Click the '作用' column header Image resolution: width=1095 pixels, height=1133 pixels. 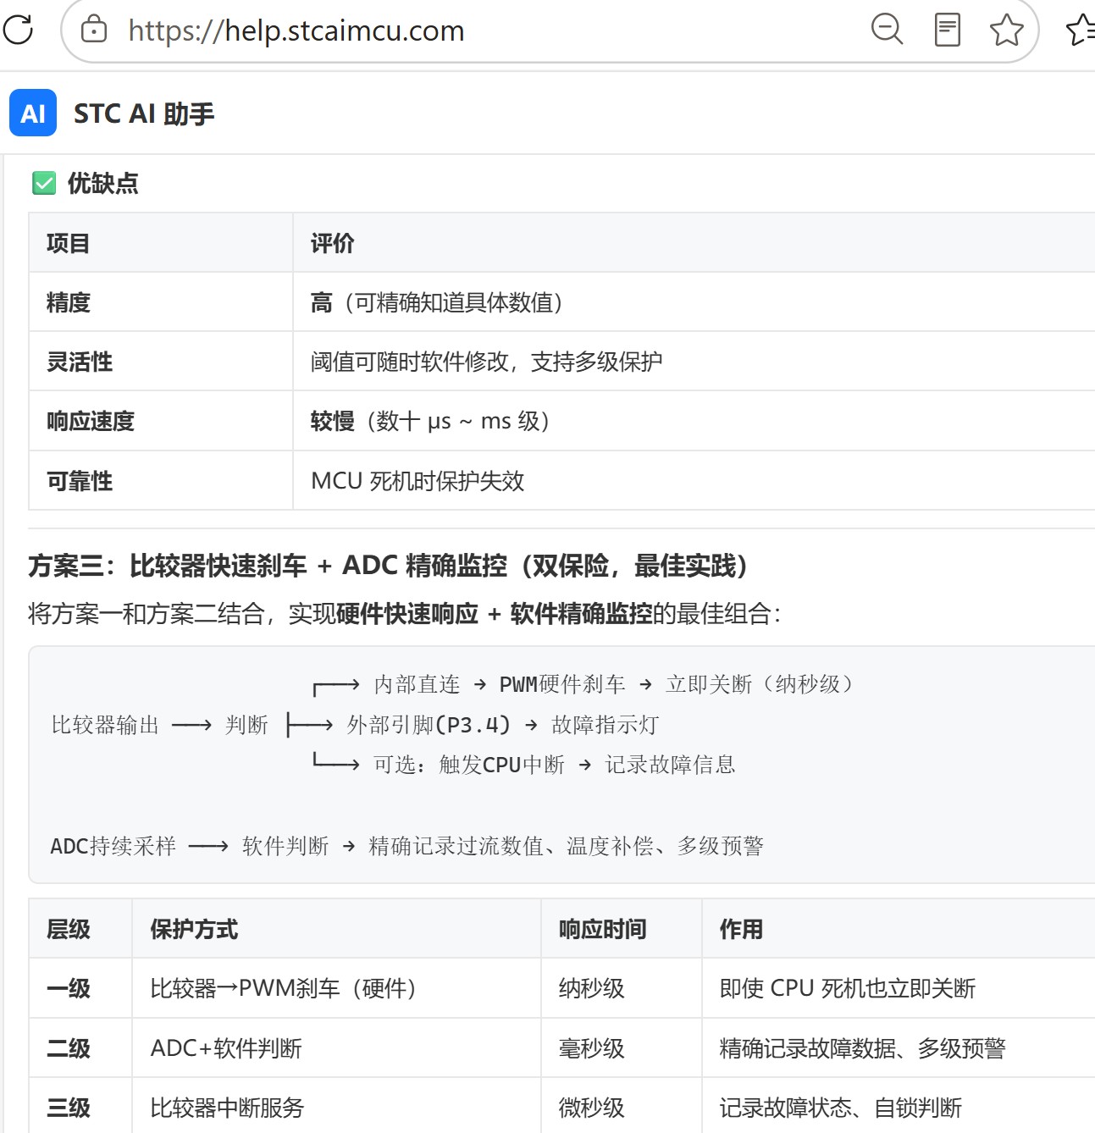click(741, 929)
